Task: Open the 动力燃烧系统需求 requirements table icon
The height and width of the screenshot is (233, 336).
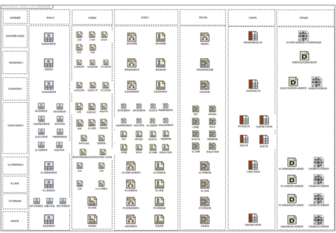Action: pos(48,166)
